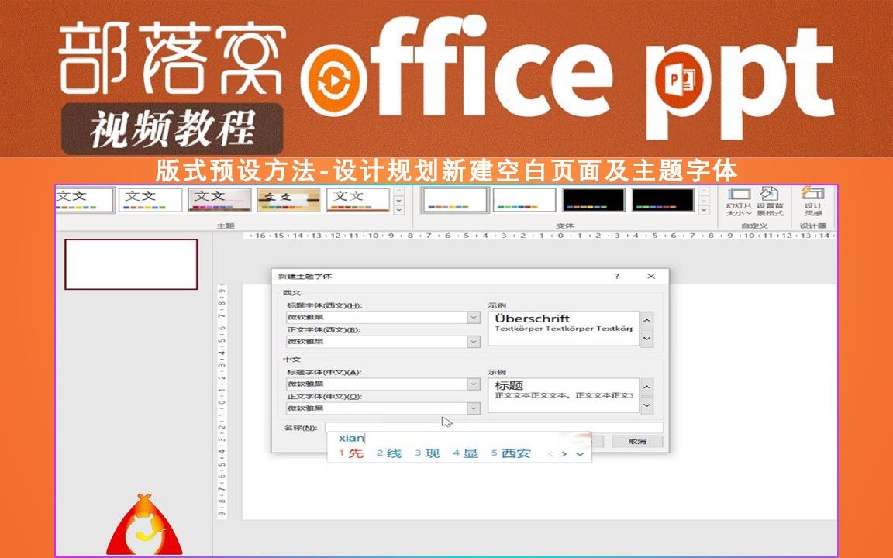The width and height of the screenshot is (893, 558).
Task: Open the Chinese body font dropdown
Action: [x=471, y=408]
